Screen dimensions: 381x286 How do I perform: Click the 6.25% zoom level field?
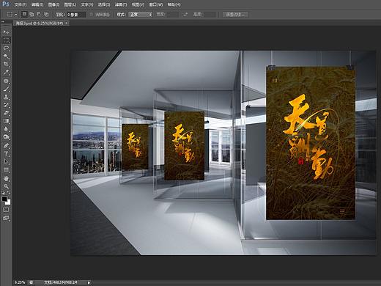(20, 282)
